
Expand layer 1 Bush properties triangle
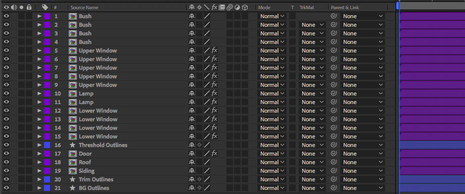(x=39, y=16)
